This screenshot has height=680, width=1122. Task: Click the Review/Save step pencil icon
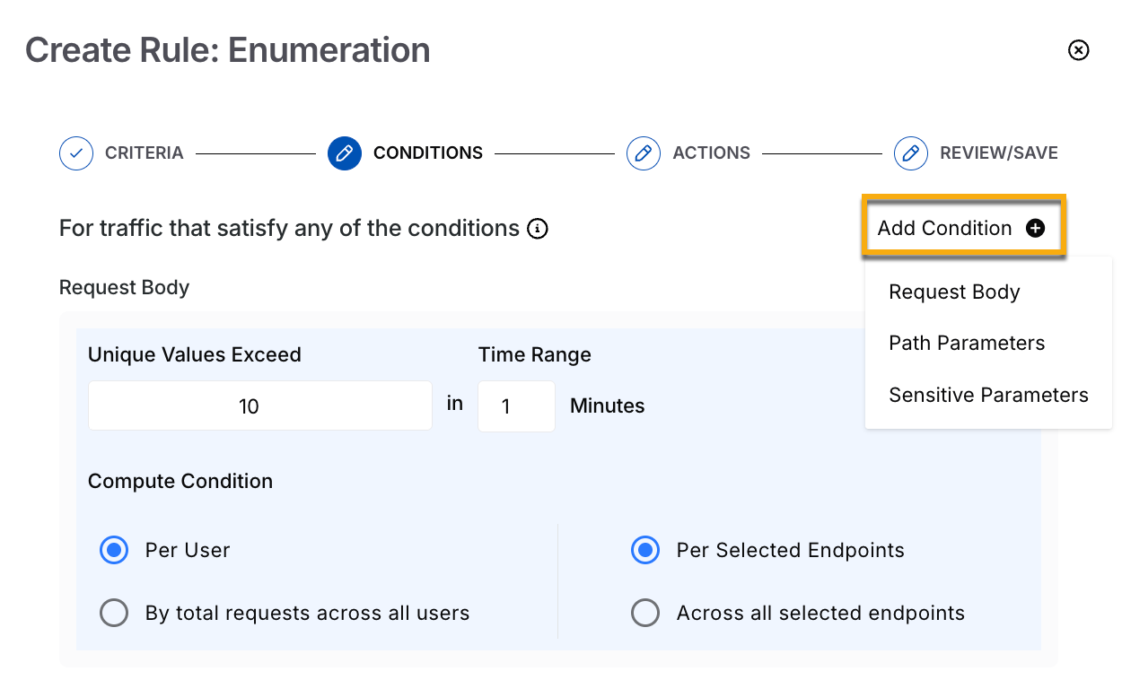[911, 153]
